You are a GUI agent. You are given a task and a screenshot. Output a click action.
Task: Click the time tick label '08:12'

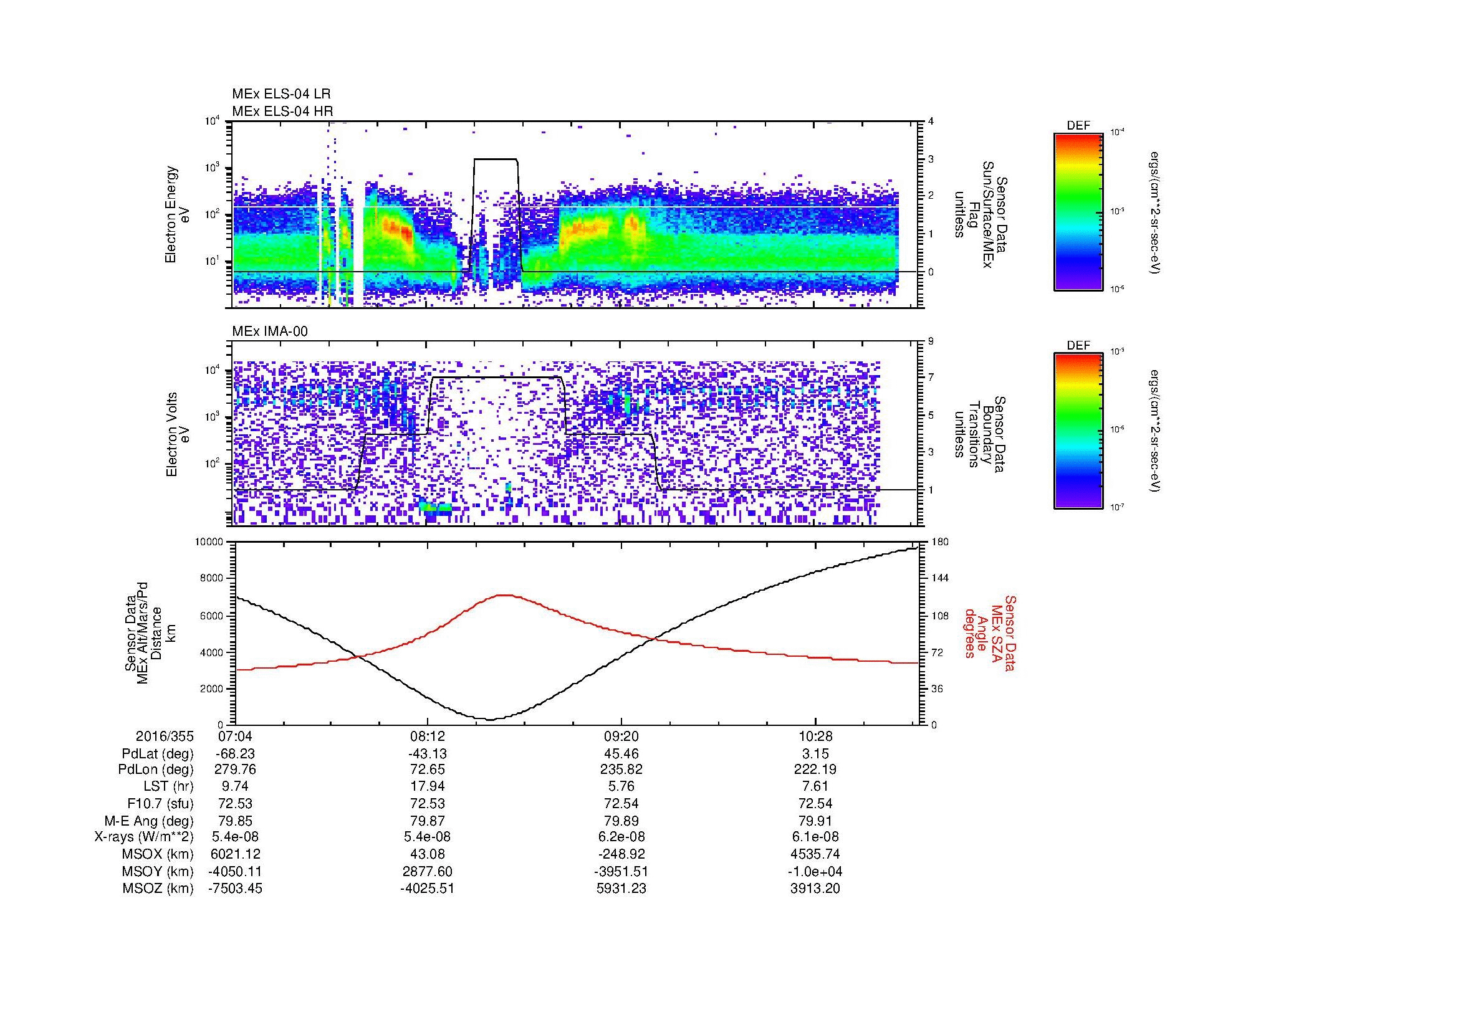click(429, 737)
